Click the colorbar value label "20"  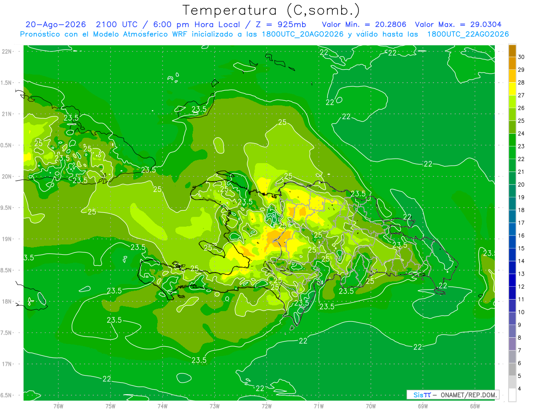(521, 184)
